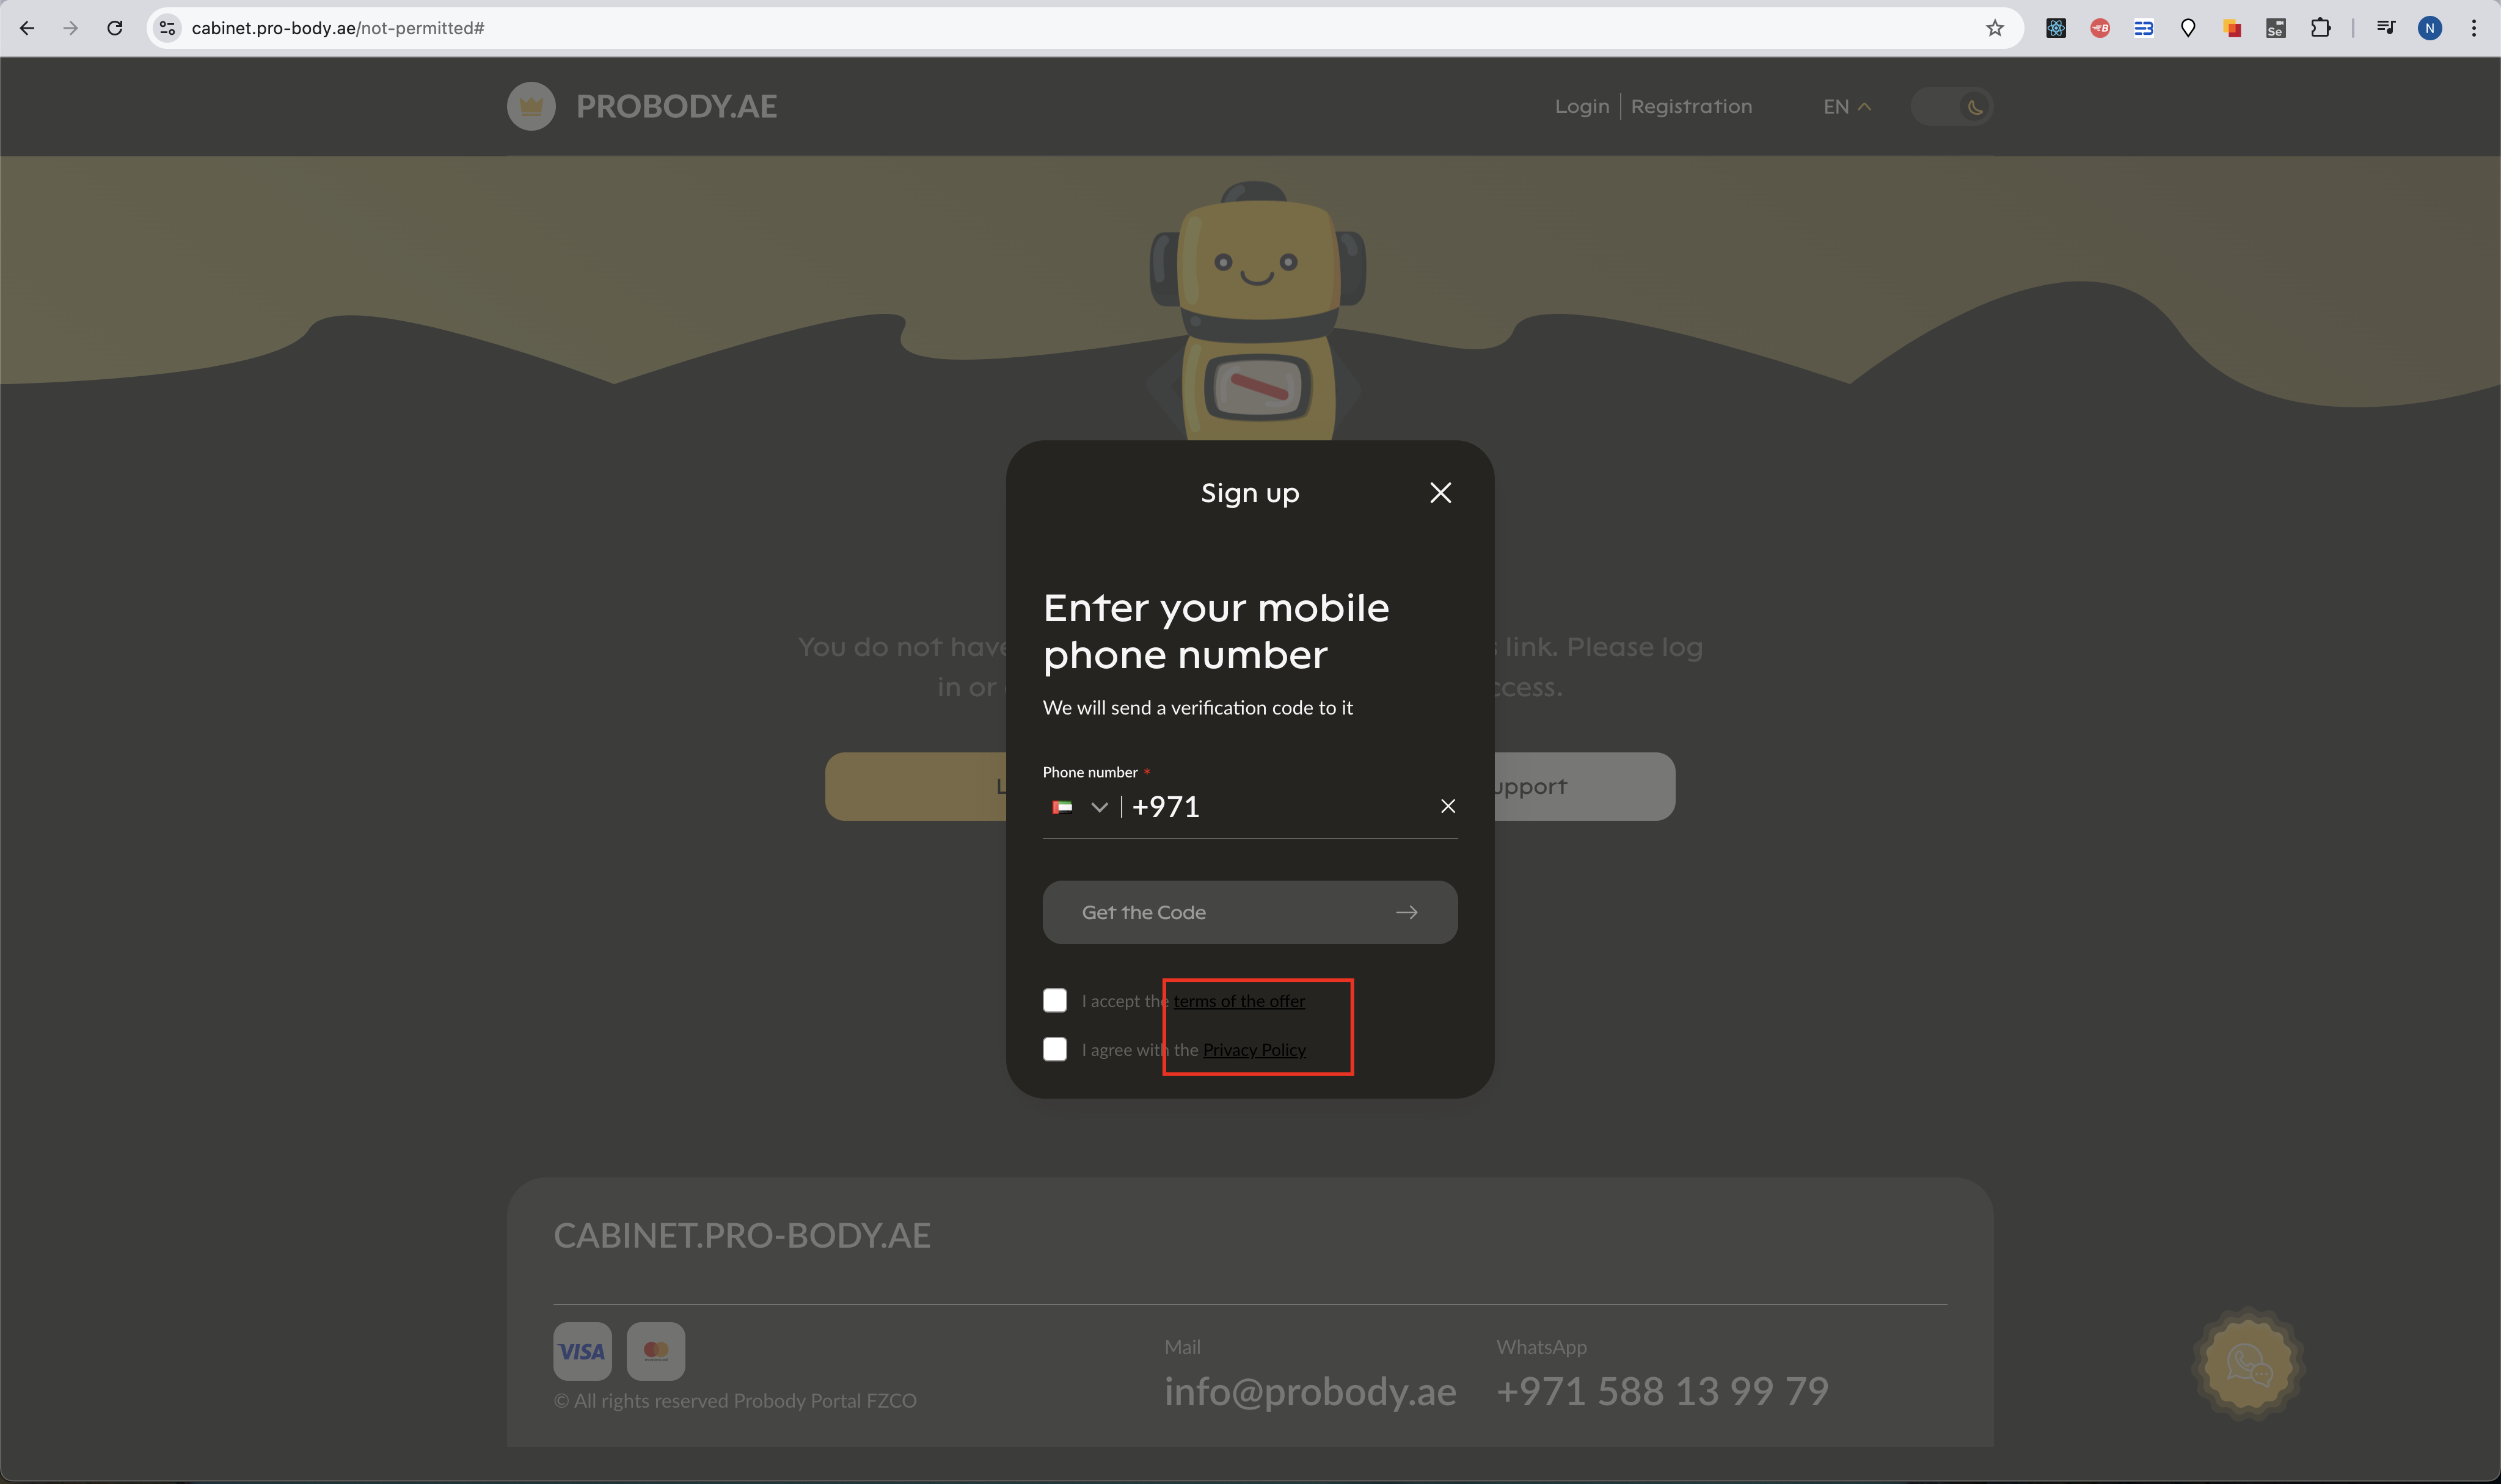This screenshot has width=2501, height=1484.
Task: Click the Probody crown logo
Action: click(x=531, y=106)
